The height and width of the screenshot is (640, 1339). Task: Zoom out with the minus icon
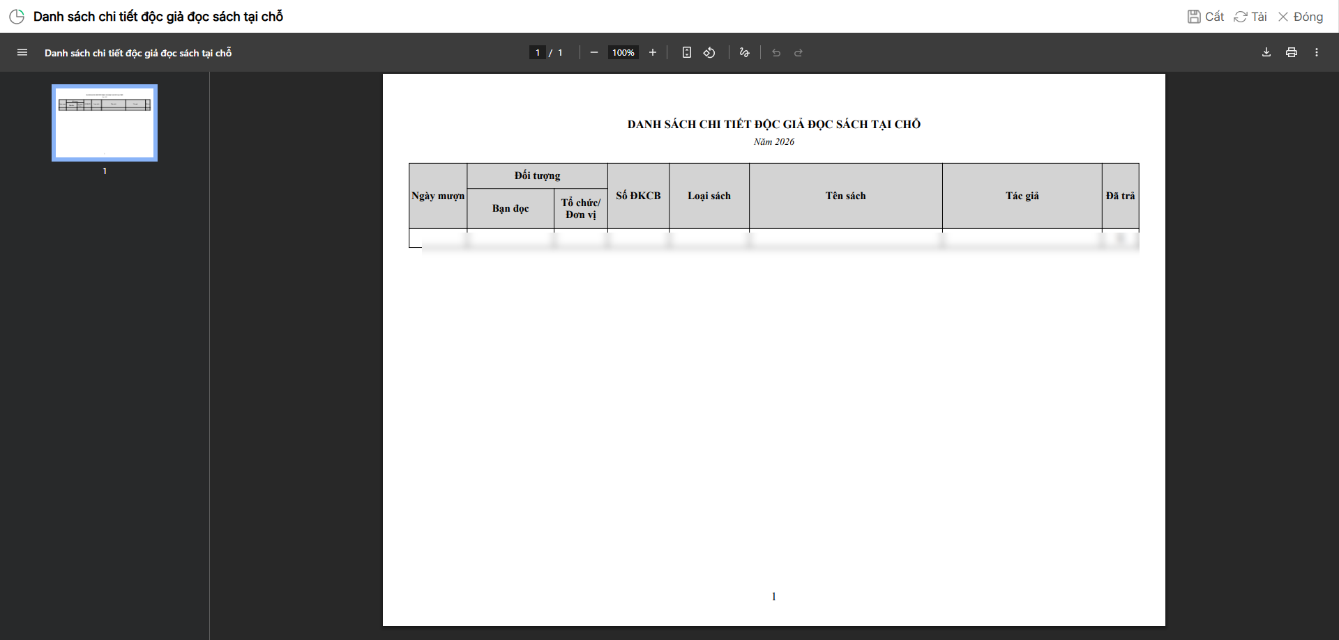coord(594,53)
